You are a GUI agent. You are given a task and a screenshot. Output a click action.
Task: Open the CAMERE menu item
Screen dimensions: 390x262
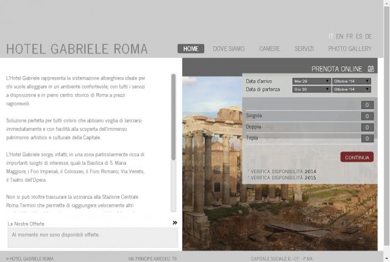(x=269, y=49)
